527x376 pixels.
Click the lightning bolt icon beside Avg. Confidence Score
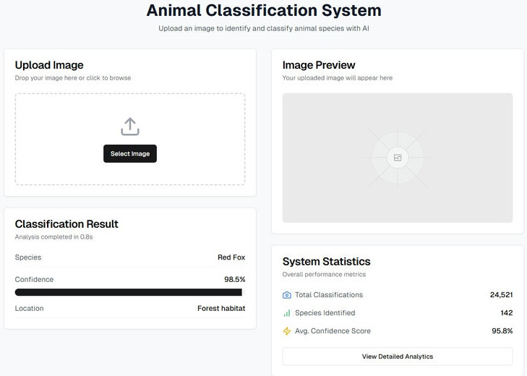287,331
